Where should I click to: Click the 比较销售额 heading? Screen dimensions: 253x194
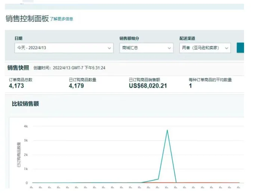(x=25, y=104)
